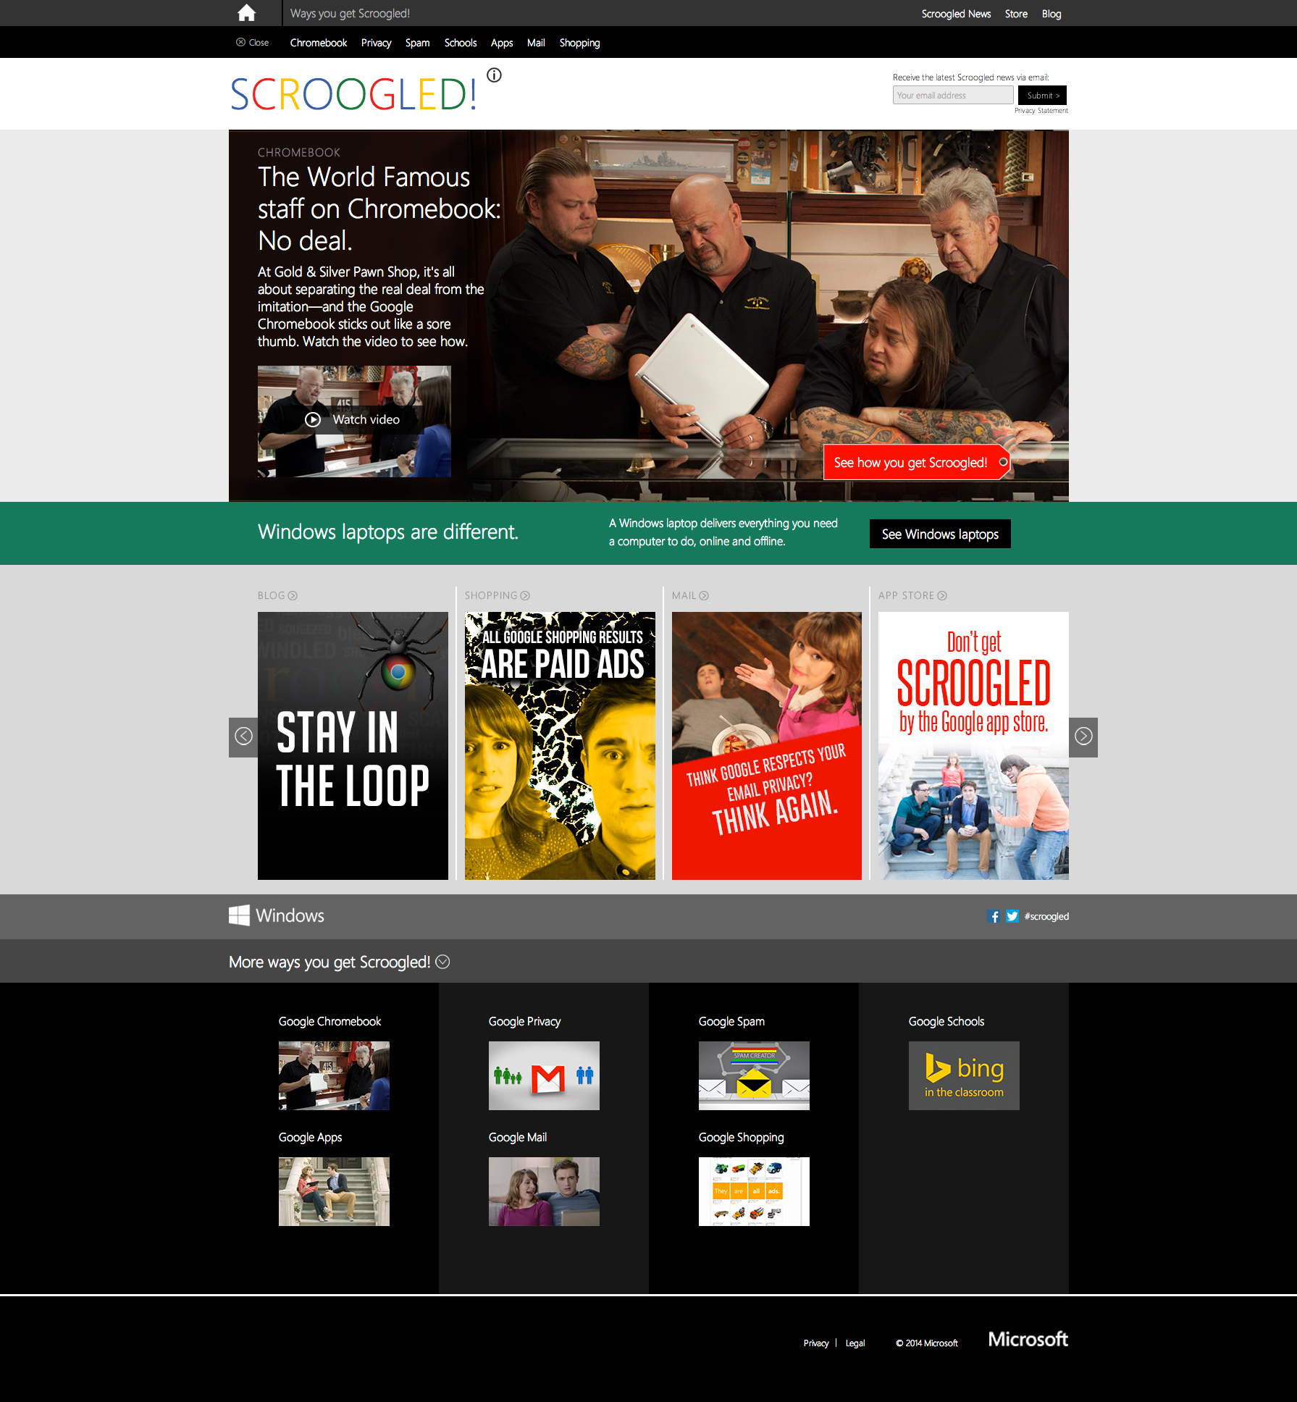The height and width of the screenshot is (1402, 1297).
Task: Open the footer Legal link
Action: click(x=855, y=1343)
